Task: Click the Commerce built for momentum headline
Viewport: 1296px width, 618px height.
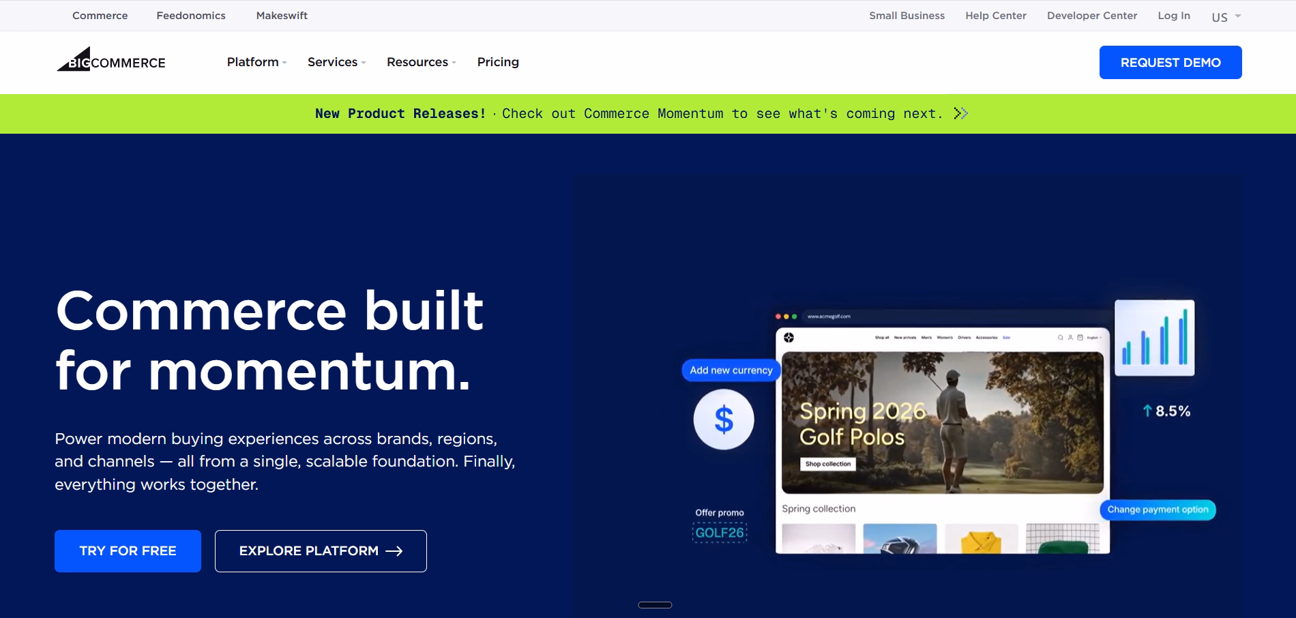Action: (270, 340)
